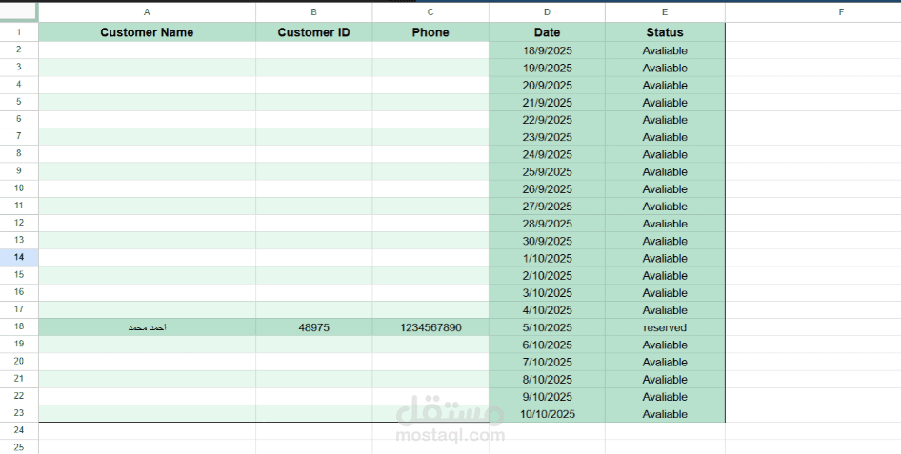Click the highlighted row 14 header
This screenshot has width=901, height=454.
click(19, 258)
